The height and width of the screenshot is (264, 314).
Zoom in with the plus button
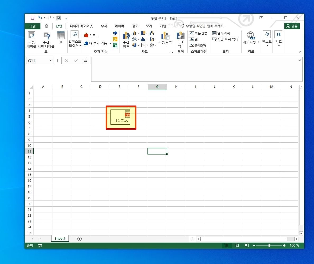pos(284,245)
